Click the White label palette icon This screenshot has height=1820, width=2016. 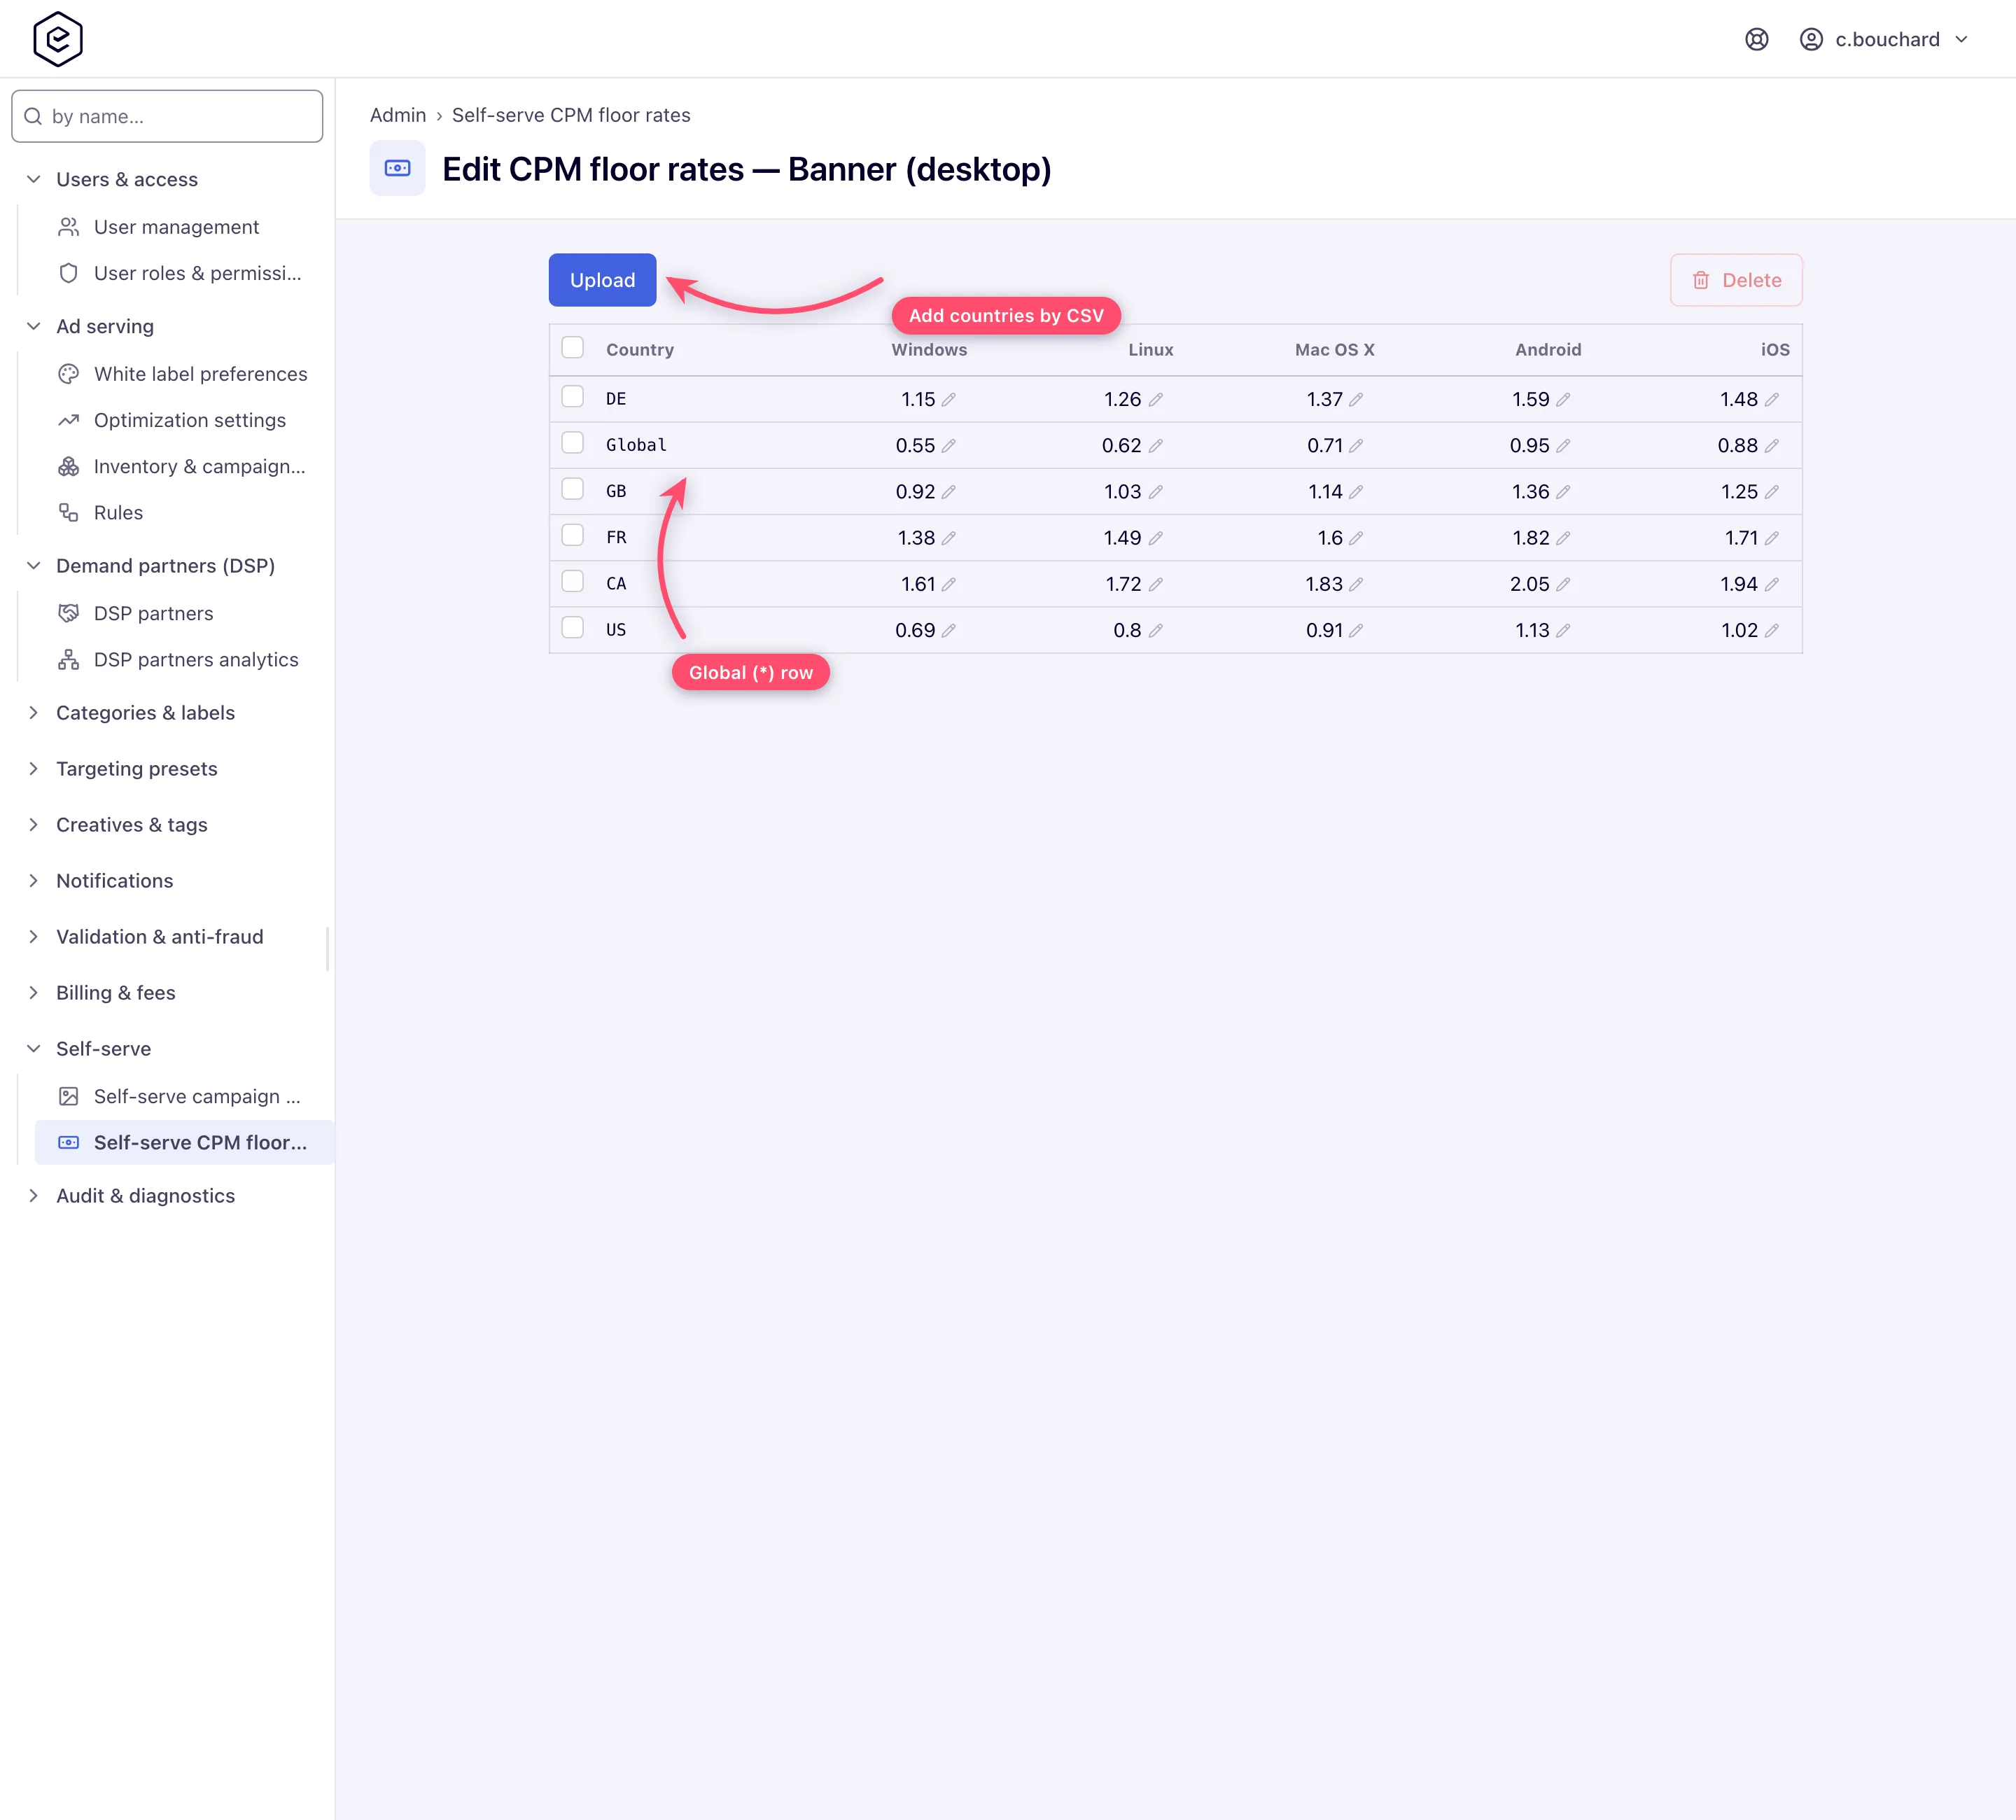click(x=68, y=374)
